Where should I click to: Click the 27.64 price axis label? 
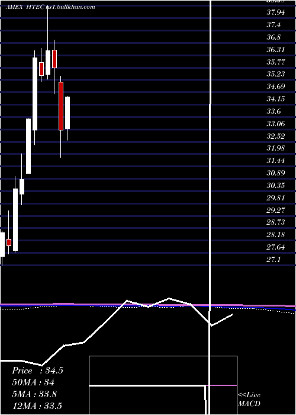[276, 247]
